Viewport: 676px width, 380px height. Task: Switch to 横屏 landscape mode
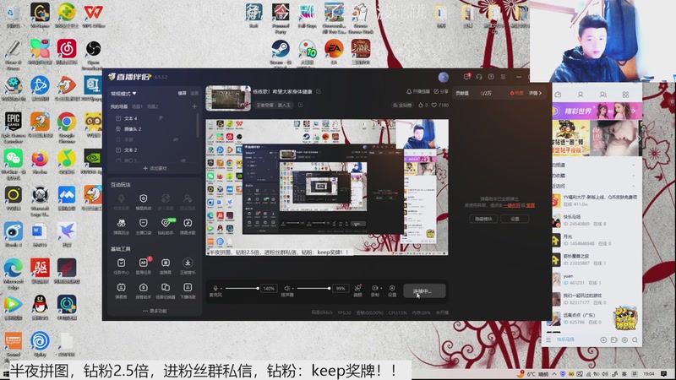[x=183, y=93]
